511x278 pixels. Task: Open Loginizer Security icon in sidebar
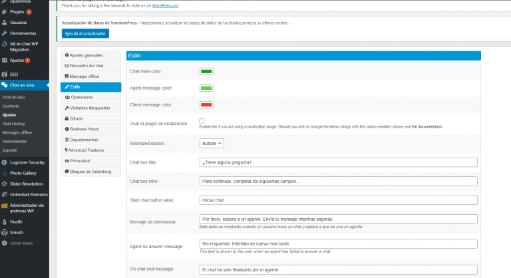(5, 162)
